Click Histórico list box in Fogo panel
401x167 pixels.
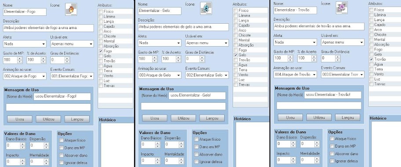tap(117, 145)
